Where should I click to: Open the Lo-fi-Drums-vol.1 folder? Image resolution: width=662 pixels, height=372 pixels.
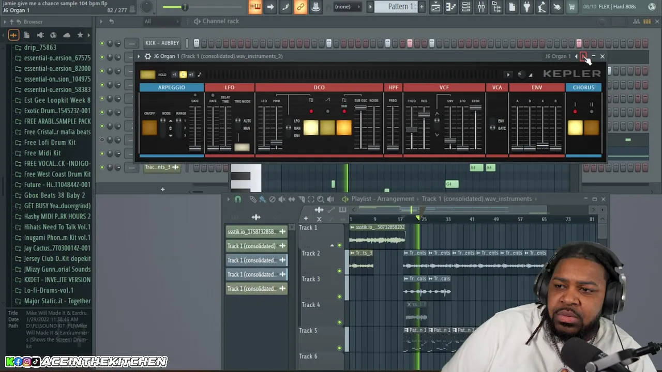point(49,290)
